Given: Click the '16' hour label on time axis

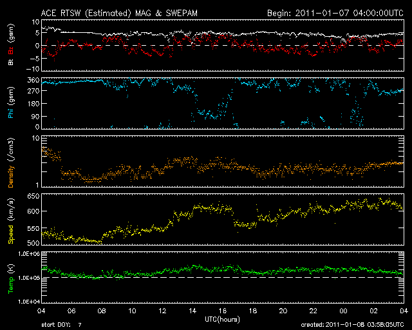Looking at the screenshot, I should (223, 311).
